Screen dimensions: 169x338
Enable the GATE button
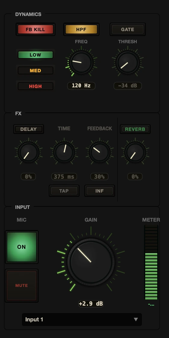127,29
